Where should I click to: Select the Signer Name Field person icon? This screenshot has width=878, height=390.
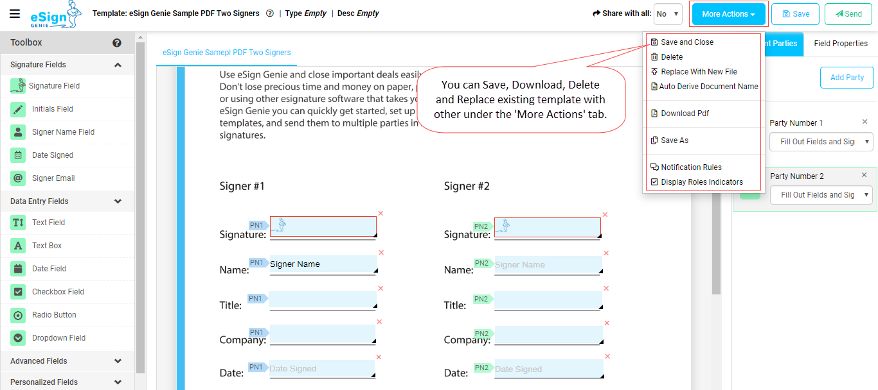click(x=19, y=132)
